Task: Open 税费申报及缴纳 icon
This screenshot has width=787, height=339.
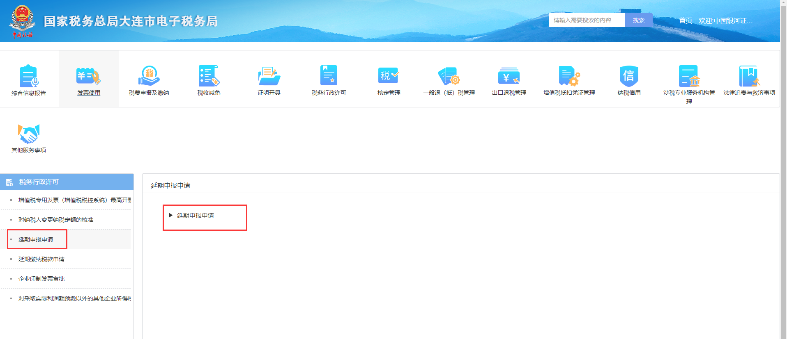Action: tap(149, 76)
